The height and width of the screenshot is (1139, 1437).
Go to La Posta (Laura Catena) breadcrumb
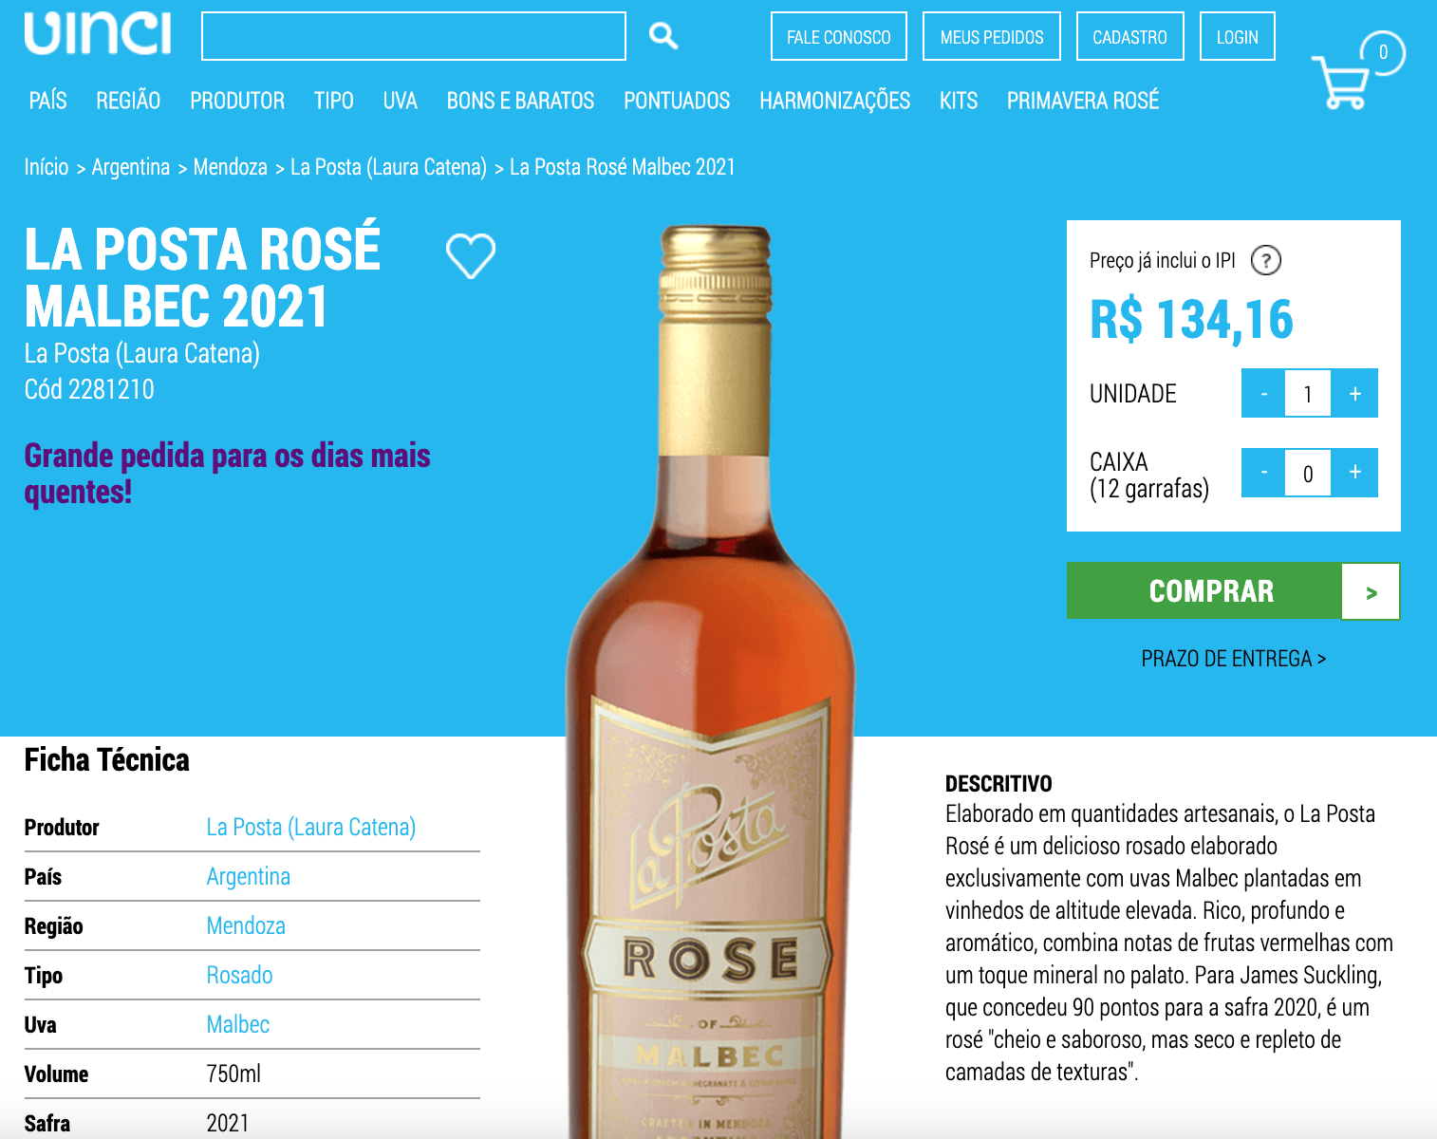pos(388,167)
